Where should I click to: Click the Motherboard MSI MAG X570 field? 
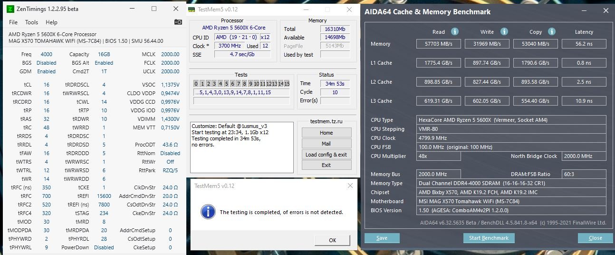click(x=511, y=201)
